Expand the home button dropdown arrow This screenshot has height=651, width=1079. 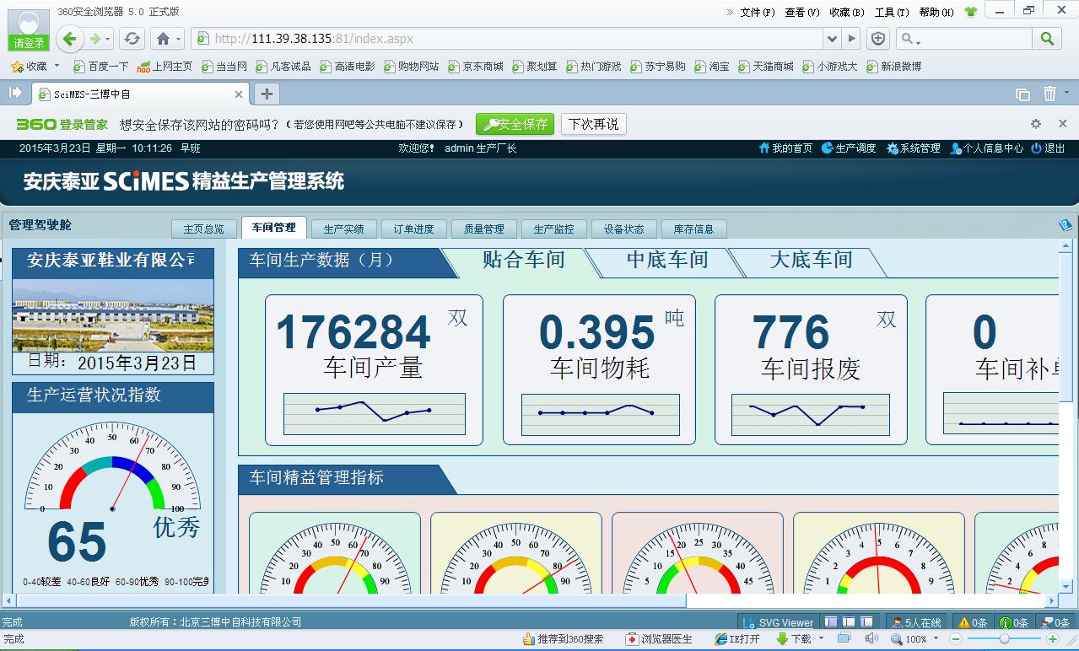point(179,39)
